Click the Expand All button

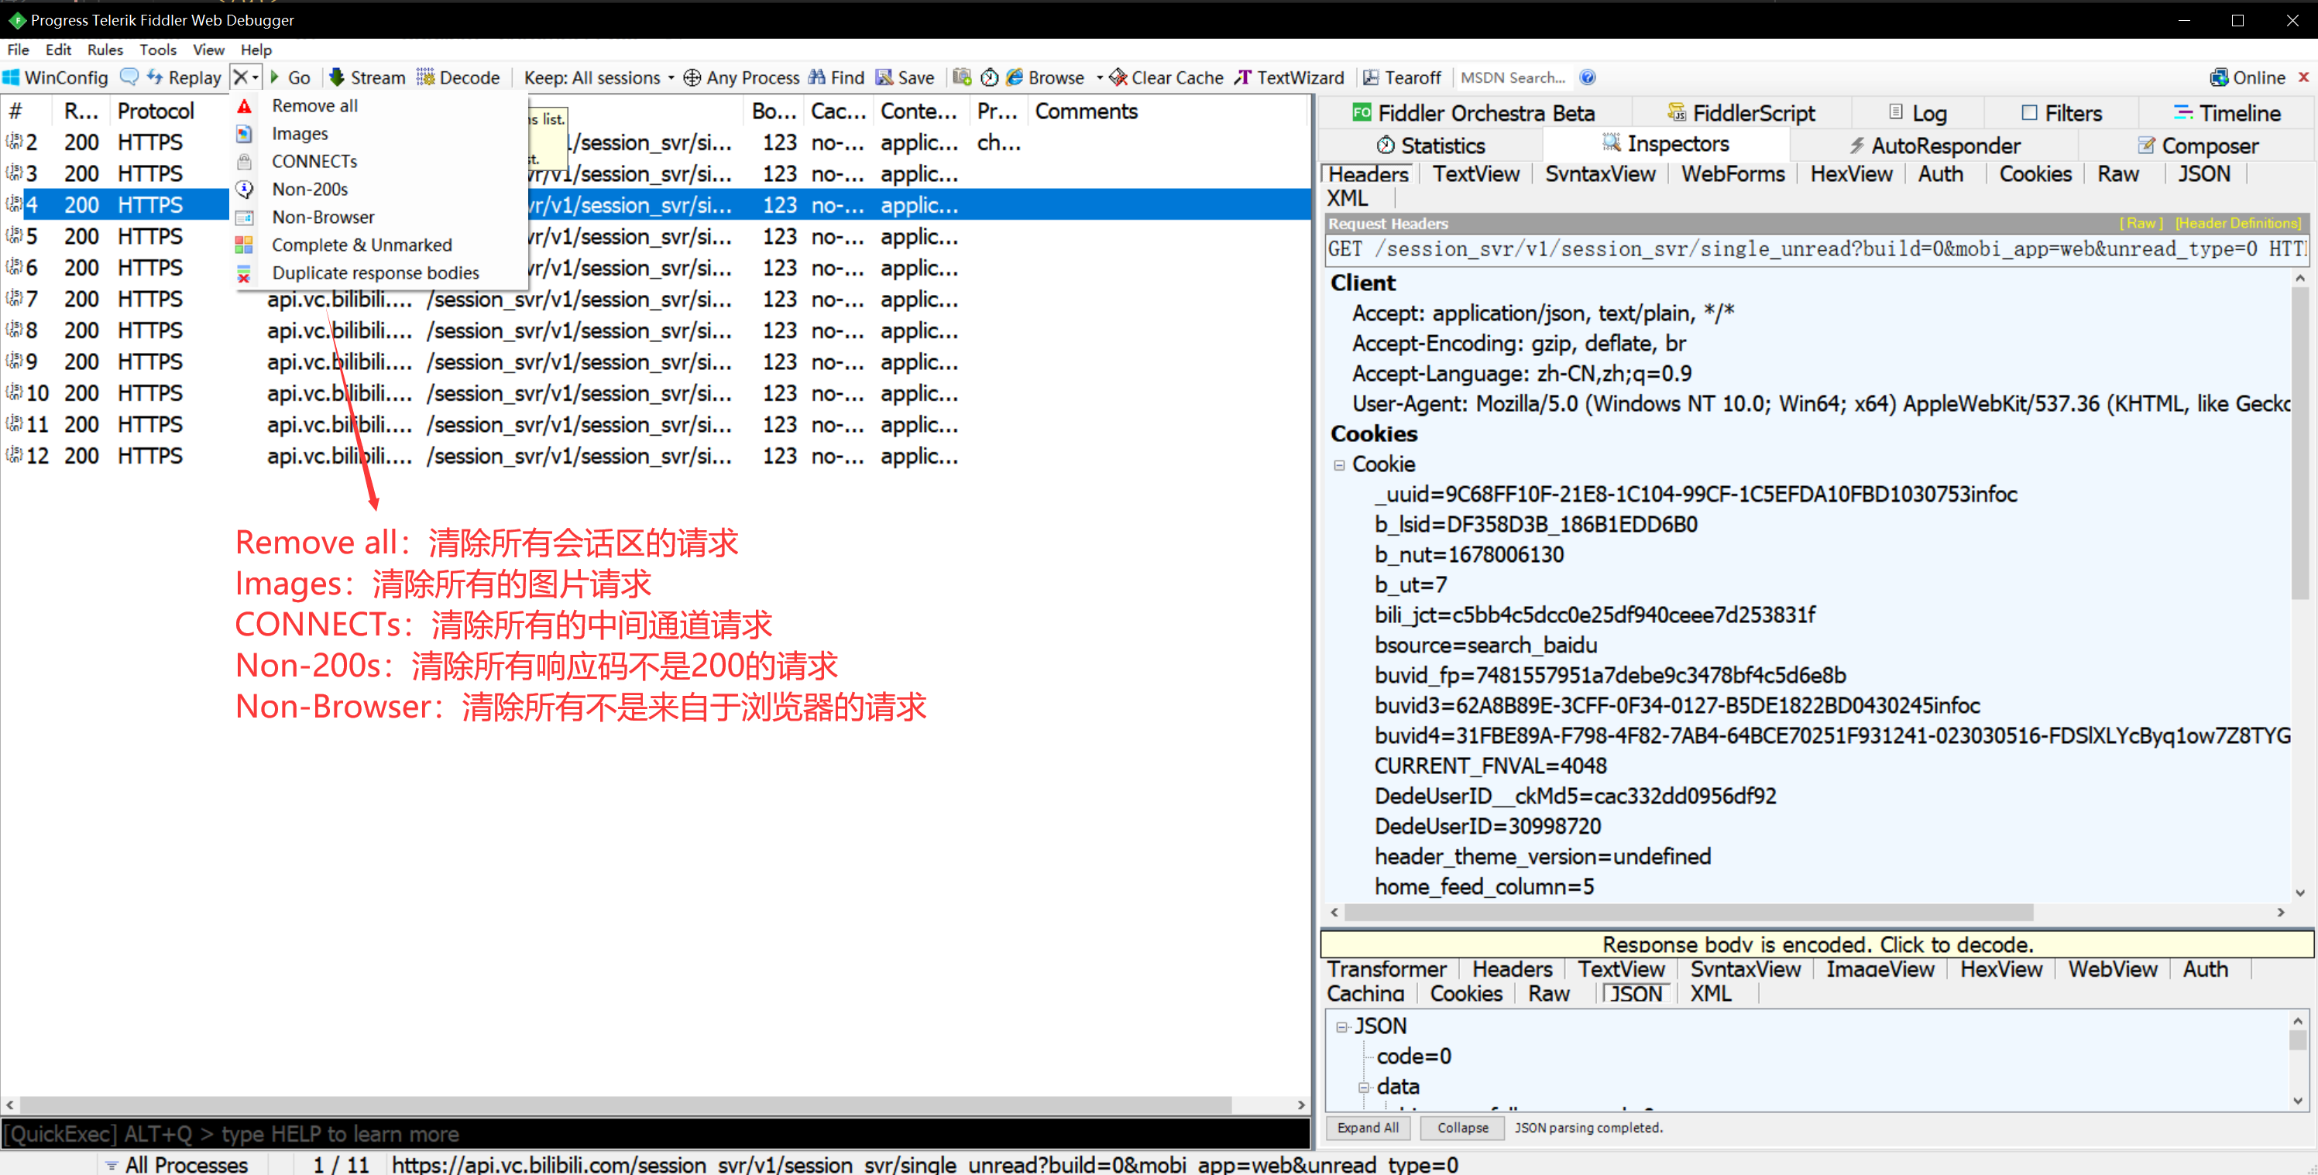[x=1367, y=1127]
